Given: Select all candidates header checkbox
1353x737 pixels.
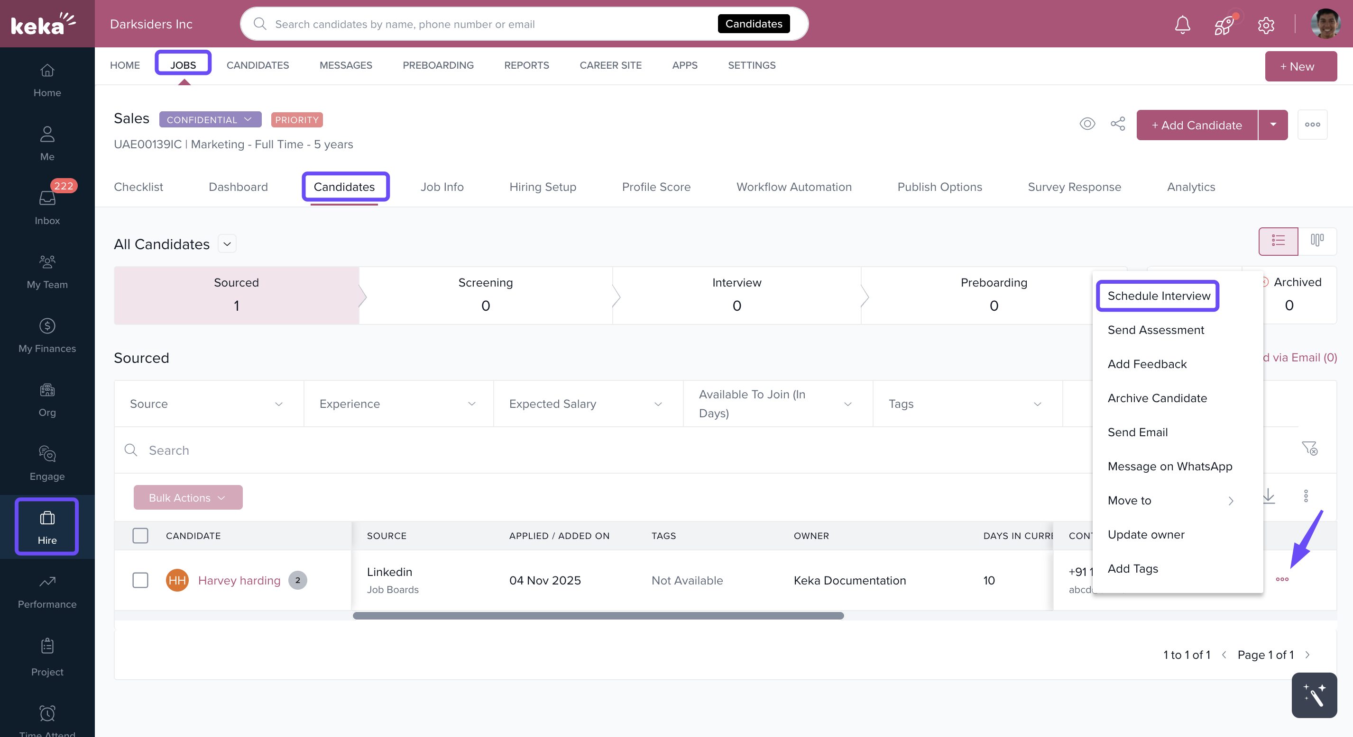Looking at the screenshot, I should tap(140, 536).
